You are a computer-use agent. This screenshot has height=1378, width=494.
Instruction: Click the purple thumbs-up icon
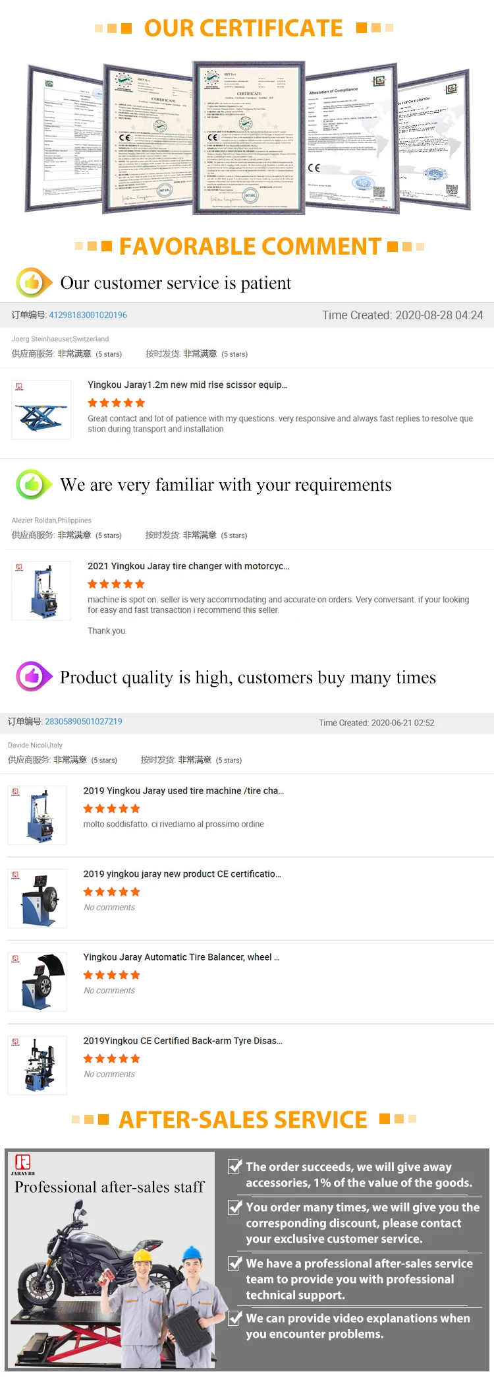pos(33,676)
